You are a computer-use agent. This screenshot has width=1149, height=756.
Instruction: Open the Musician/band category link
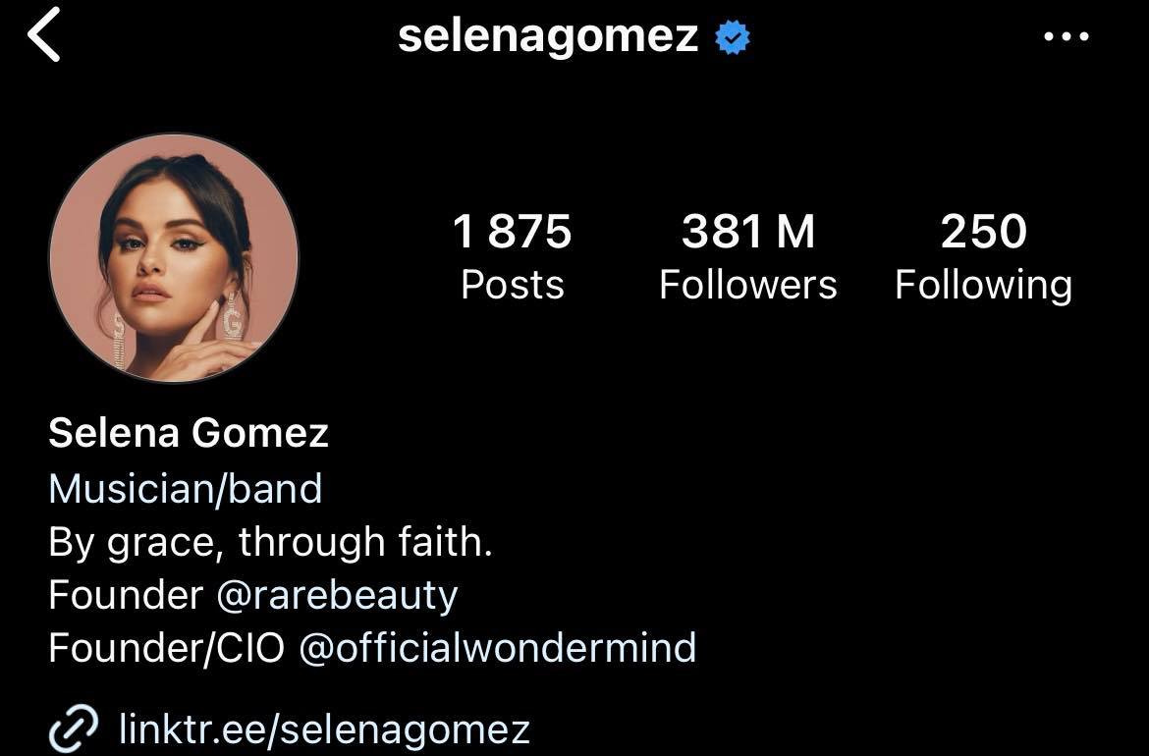[x=186, y=489]
